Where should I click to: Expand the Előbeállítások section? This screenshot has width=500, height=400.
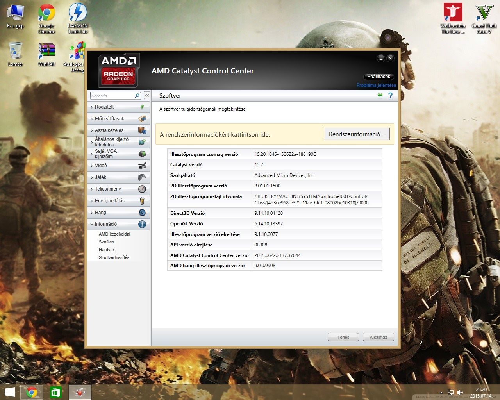118,118
